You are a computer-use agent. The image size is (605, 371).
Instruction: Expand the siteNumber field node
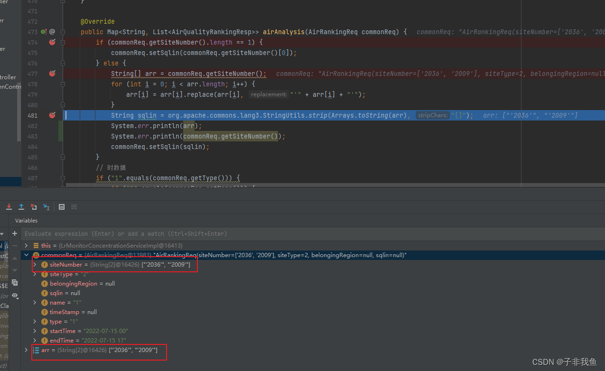pos(35,265)
